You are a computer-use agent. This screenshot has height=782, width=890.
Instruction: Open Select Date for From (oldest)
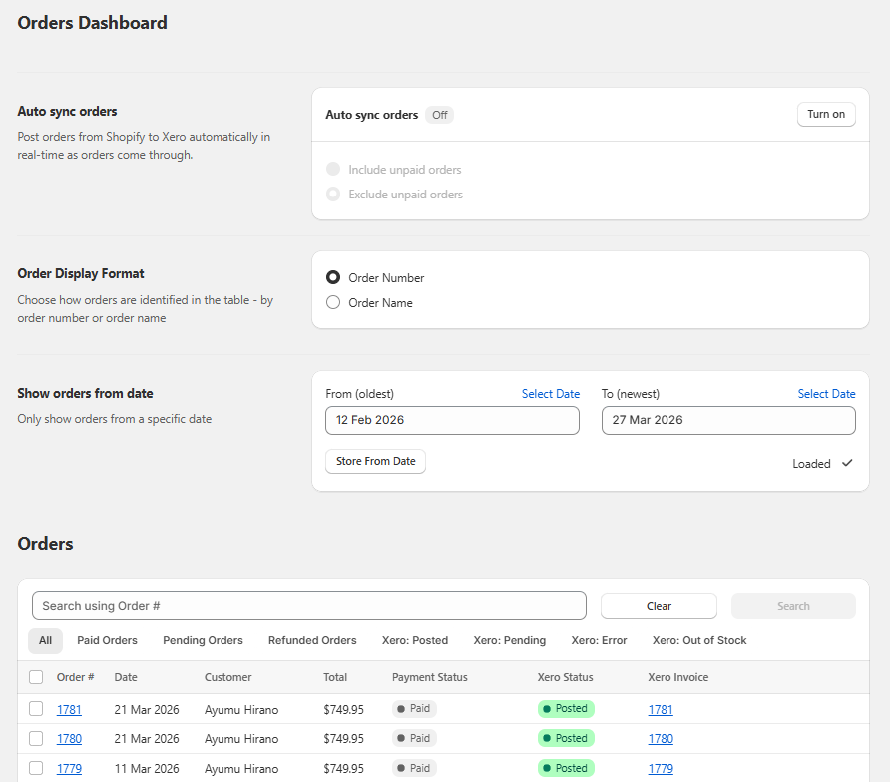click(x=550, y=394)
